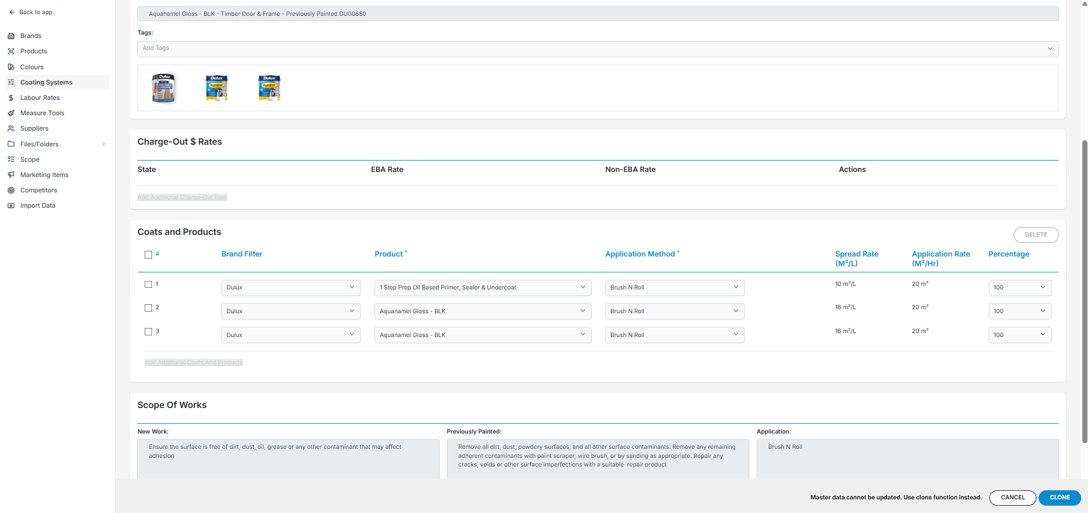The height and width of the screenshot is (513, 1088).
Task: Click the first Dulux product can thumbnail
Action: pos(164,88)
